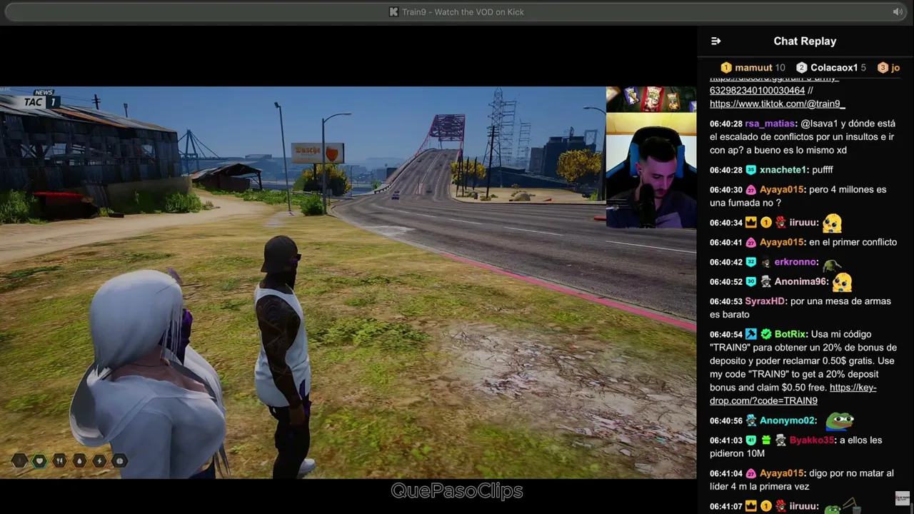Click the silver rank 2 badge beside Colacaox1

[802, 68]
